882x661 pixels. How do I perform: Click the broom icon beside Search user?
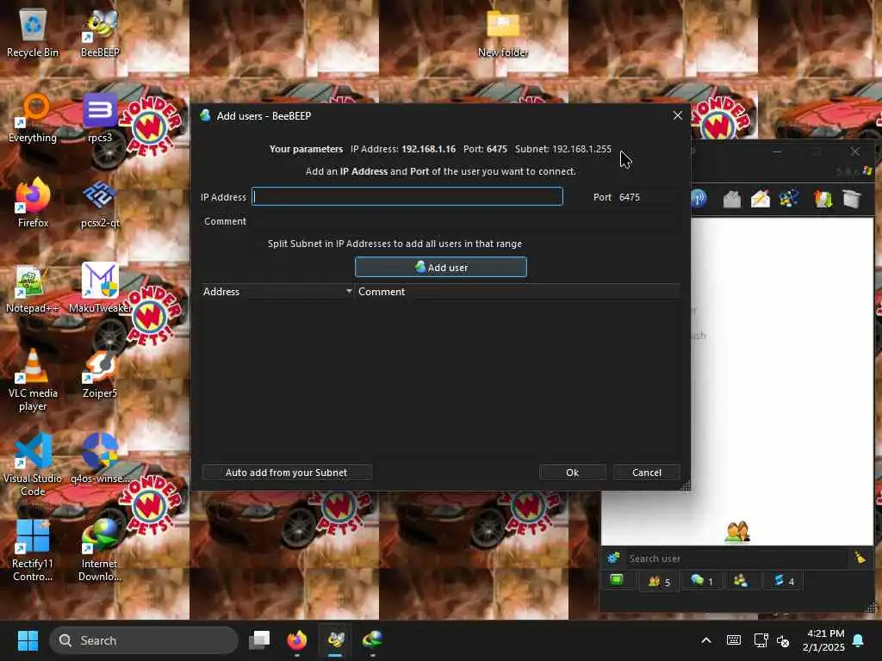tap(860, 558)
